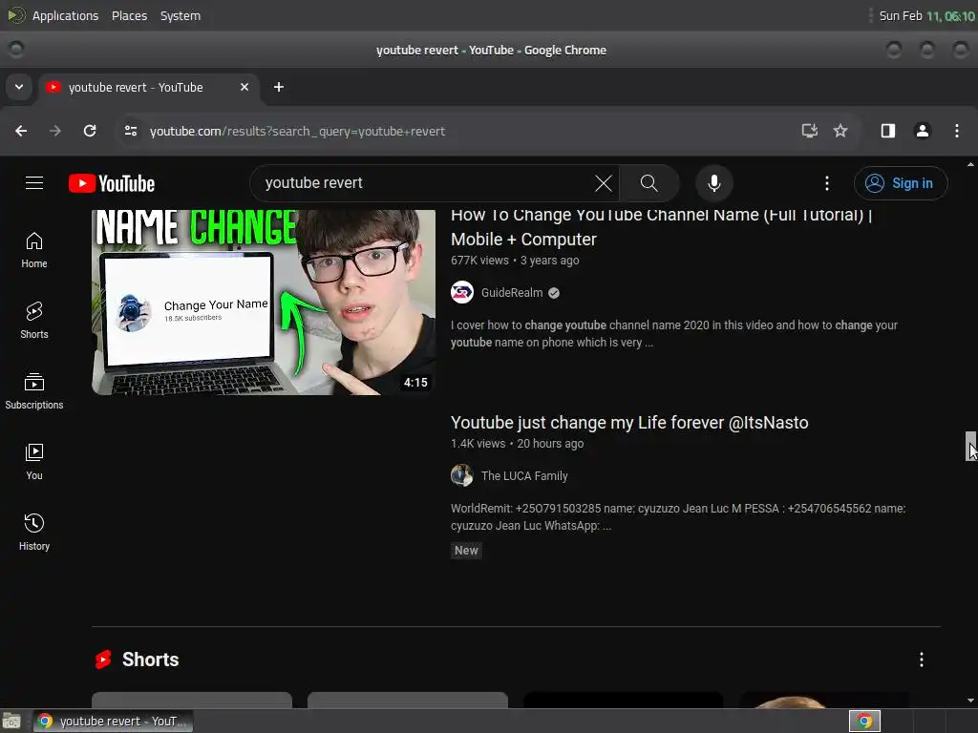Click the show desktop icon in taskbar
Screen dimensions: 978x733
pos(11,722)
